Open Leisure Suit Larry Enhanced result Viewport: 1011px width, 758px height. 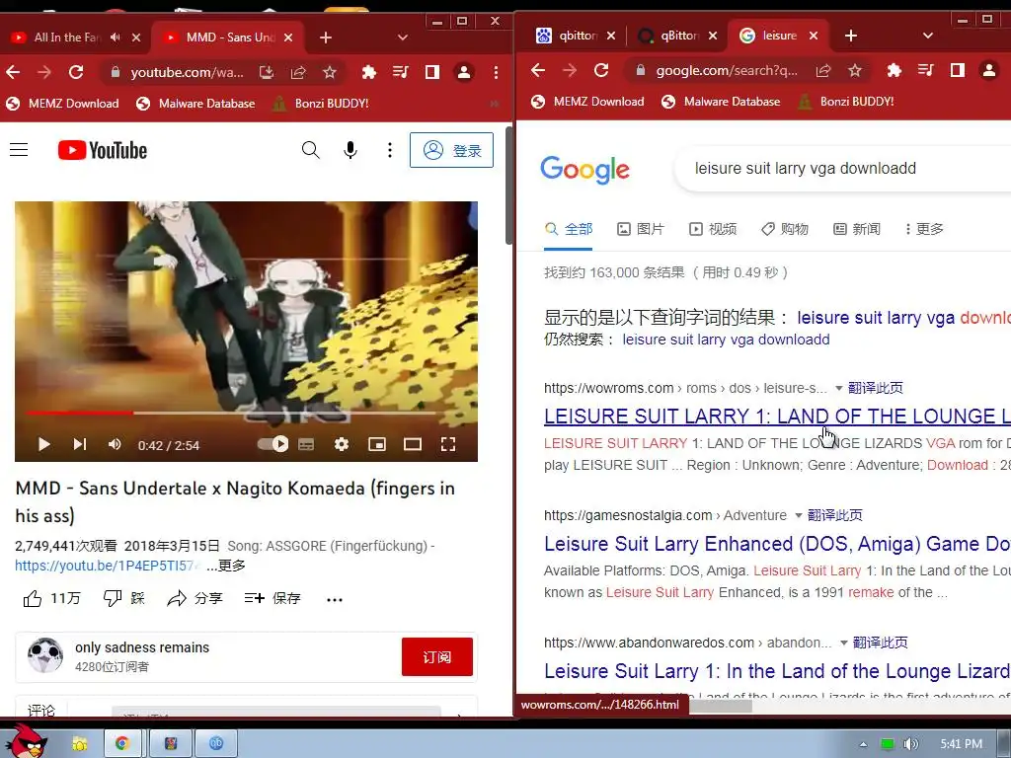[x=777, y=544]
